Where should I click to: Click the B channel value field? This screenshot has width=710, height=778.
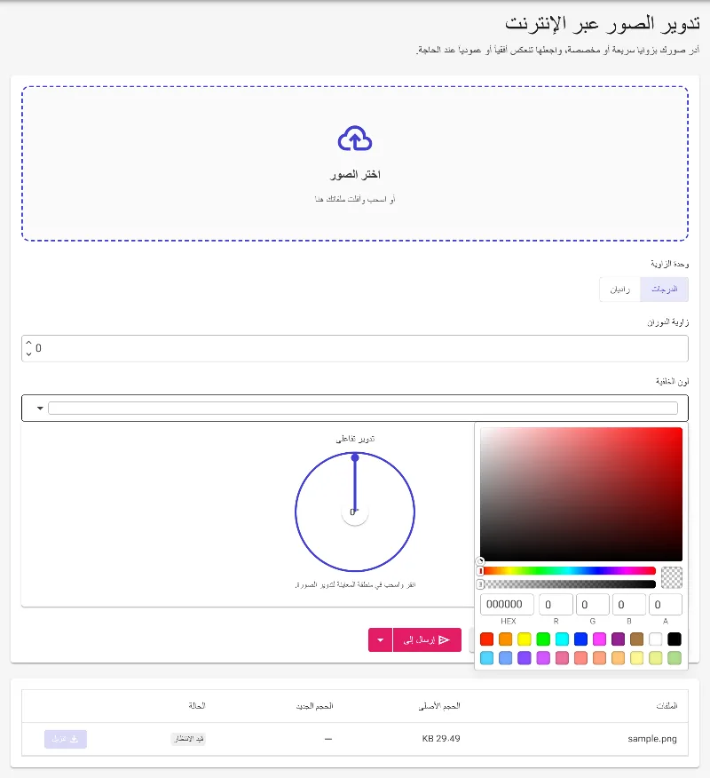tap(629, 604)
